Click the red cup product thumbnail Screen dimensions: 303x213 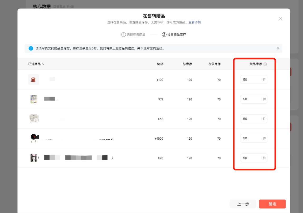(x=33, y=79)
